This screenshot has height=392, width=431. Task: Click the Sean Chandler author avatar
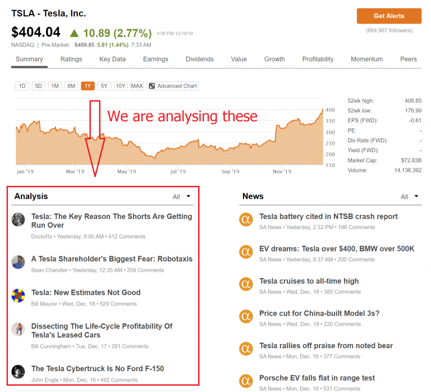[18, 262]
